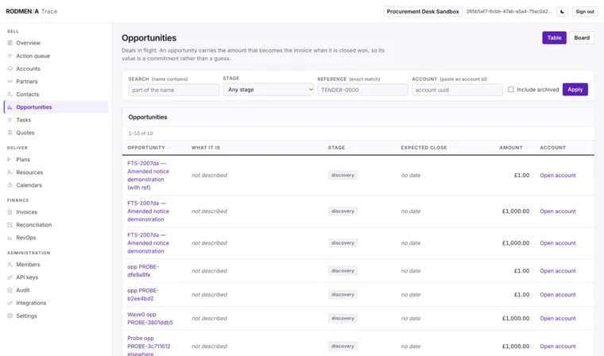Click the Overview sidebar icon
The image size is (604, 356).
tap(10, 43)
